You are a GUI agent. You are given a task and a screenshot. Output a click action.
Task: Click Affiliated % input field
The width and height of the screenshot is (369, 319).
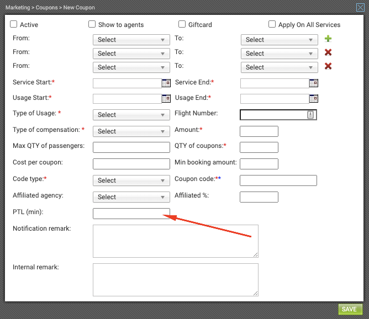pyautogui.click(x=259, y=197)
